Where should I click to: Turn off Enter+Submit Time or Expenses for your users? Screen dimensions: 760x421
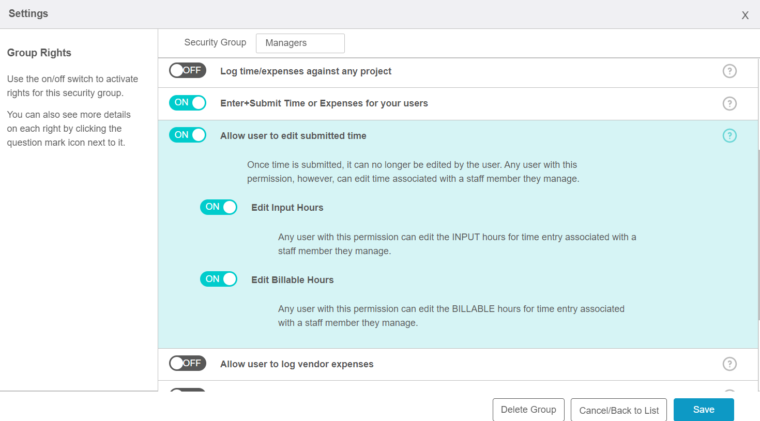pyautogui.click(x=188, y=103)
